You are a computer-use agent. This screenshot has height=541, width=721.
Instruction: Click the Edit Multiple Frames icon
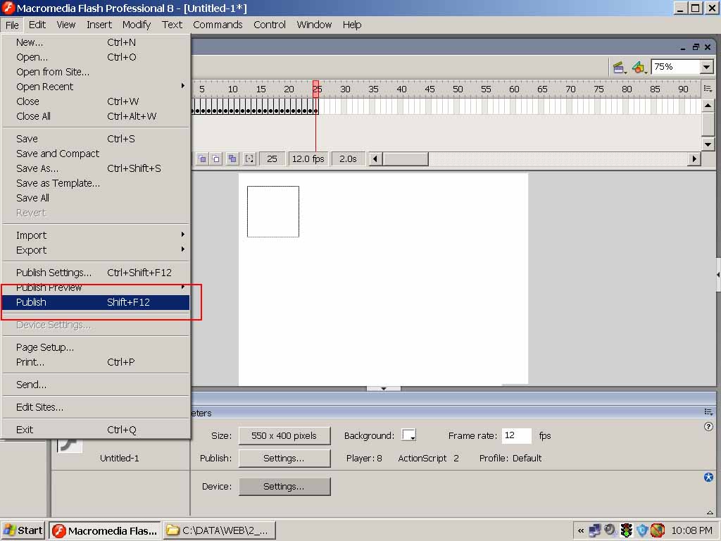232,158
